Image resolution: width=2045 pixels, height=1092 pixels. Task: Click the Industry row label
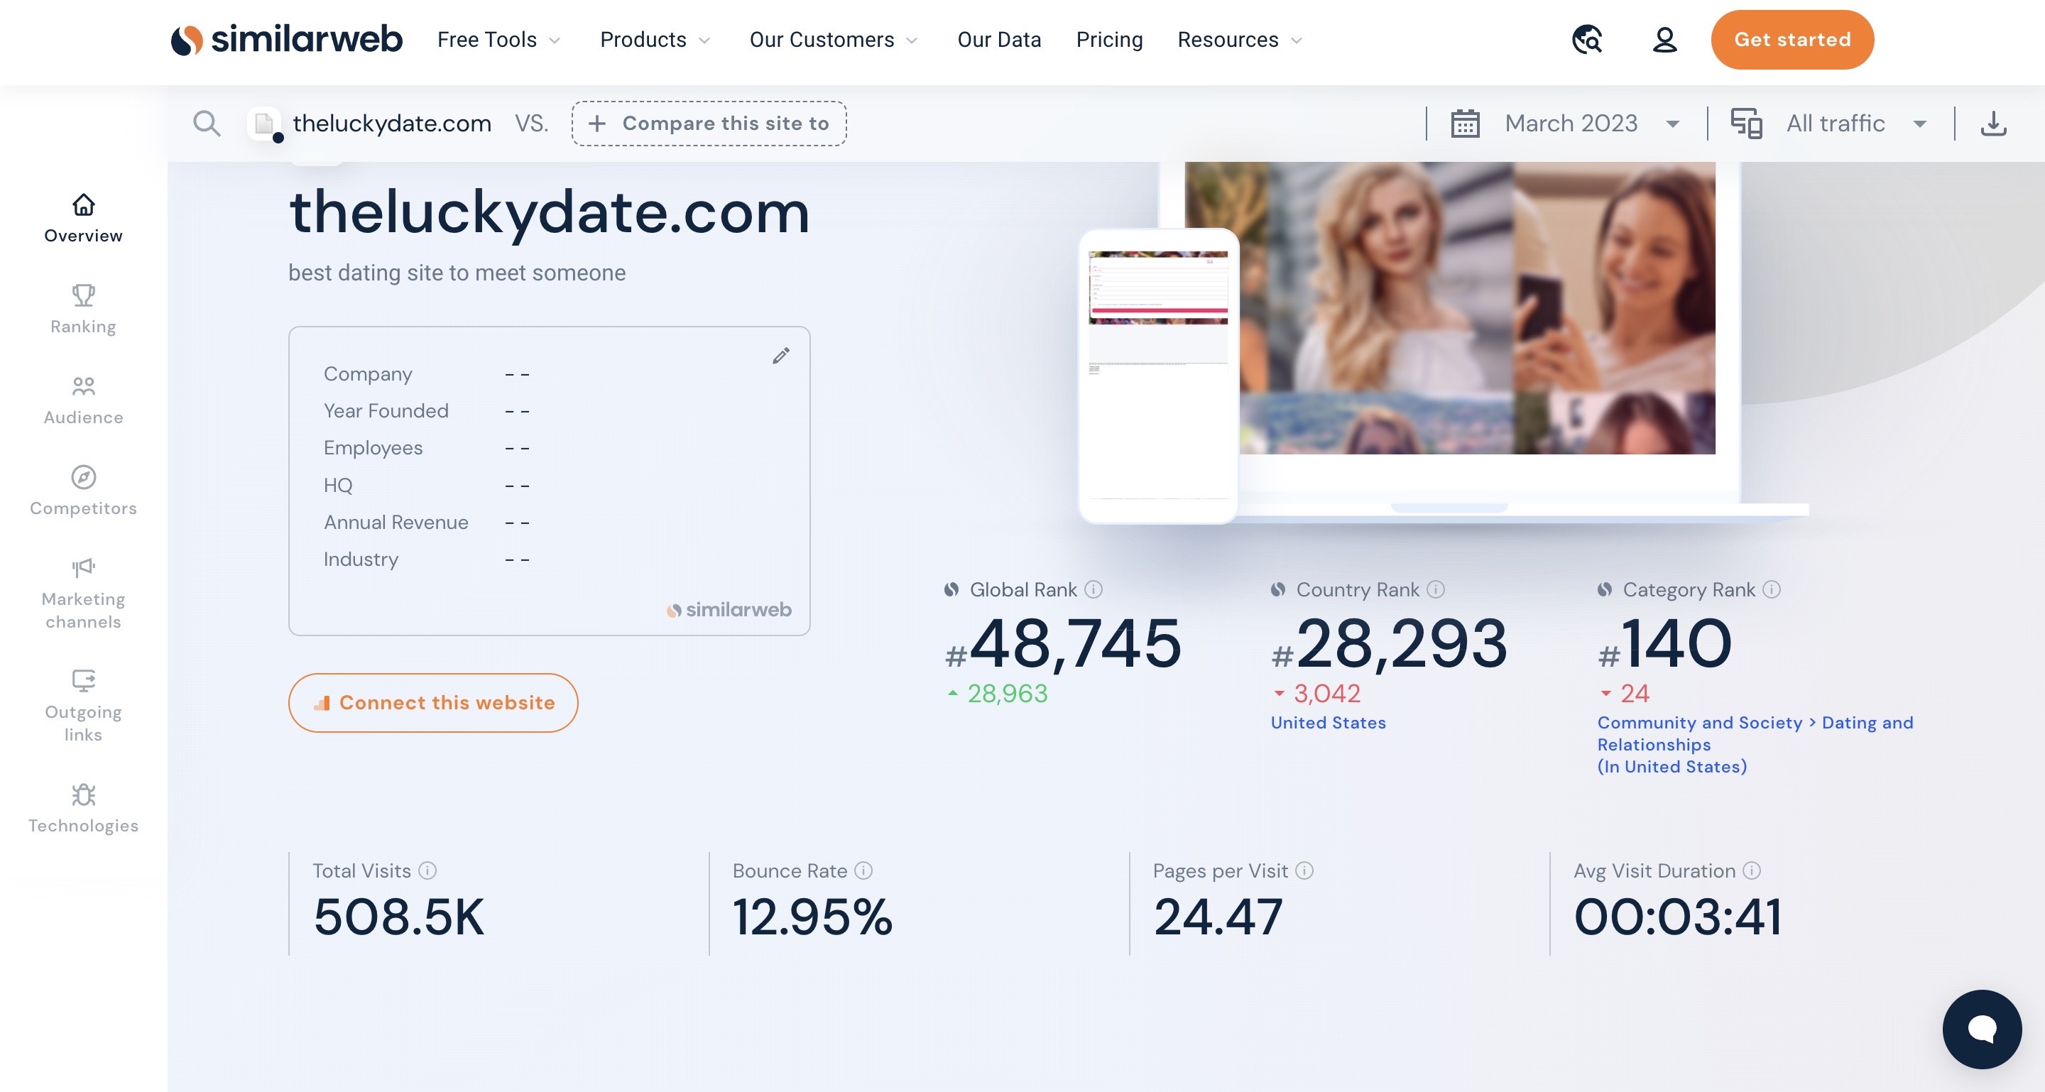click(x=361, y=559)
